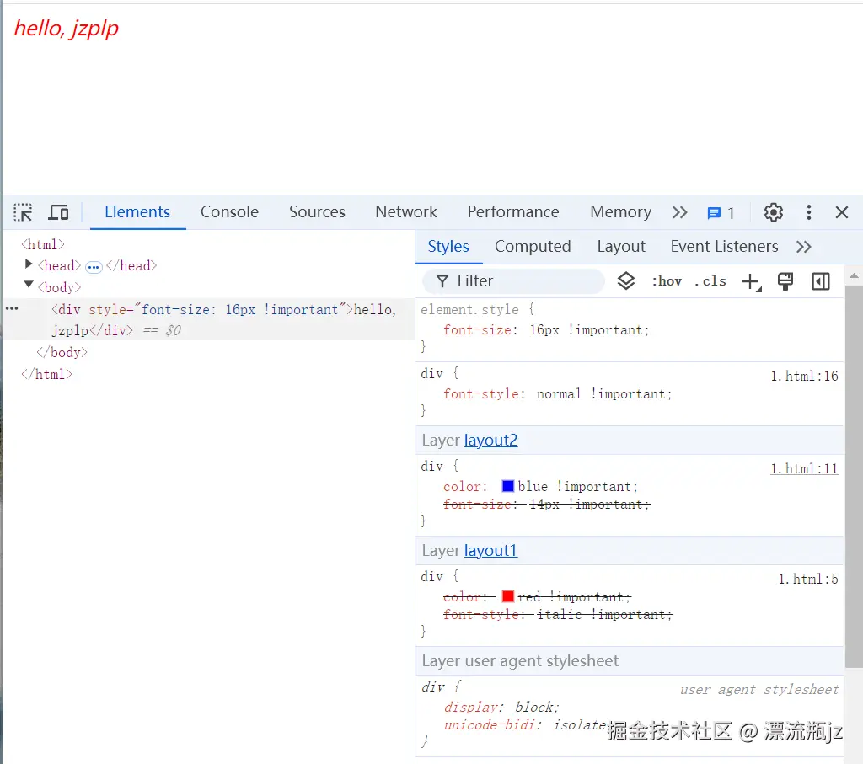Click the 1.html:16 source link

pyautogui.click(x=804, y=376)
